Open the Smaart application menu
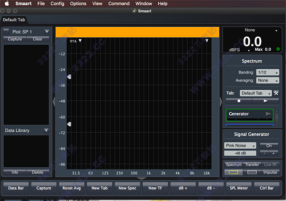This screenshot has width=286, height=201. 23,3
